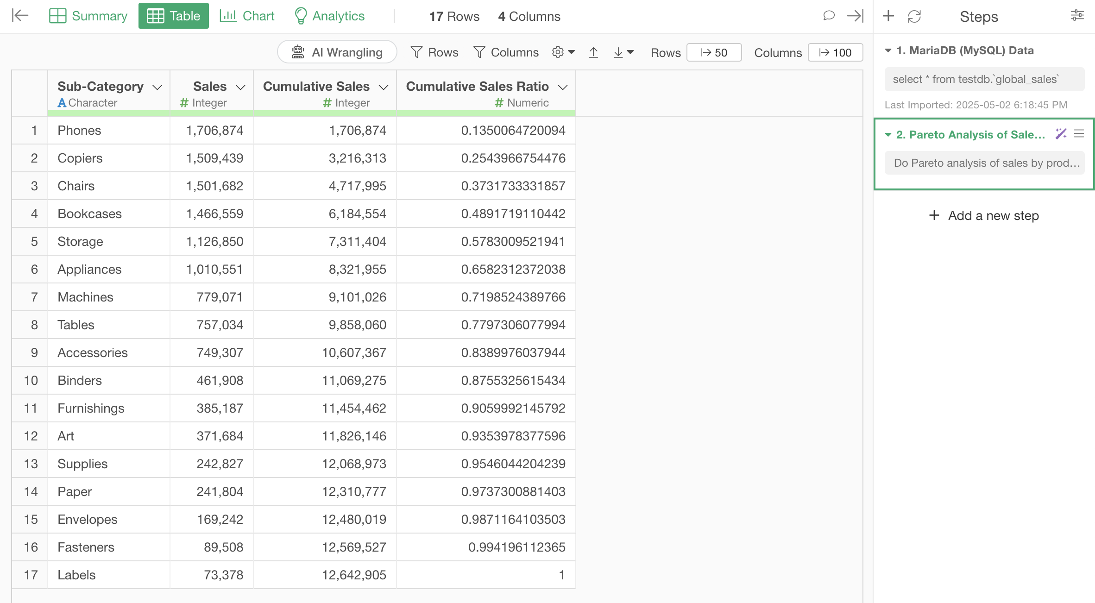Open table settings gear dropdown

coord(563,52)
